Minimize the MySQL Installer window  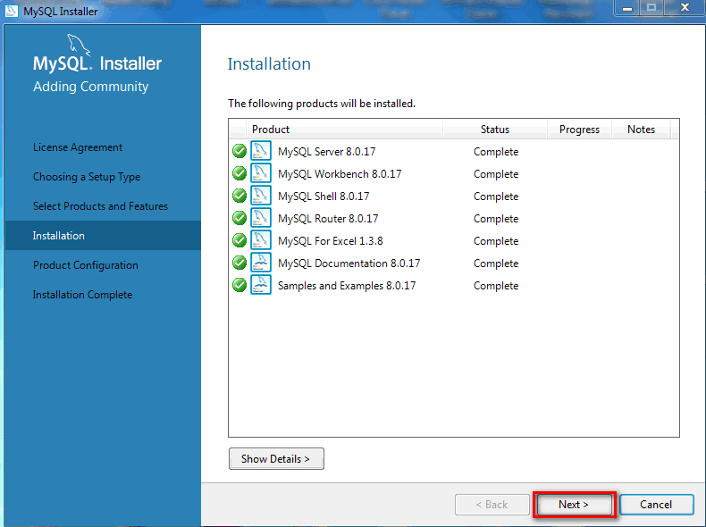pyautogui.click(x=627, y=8)
